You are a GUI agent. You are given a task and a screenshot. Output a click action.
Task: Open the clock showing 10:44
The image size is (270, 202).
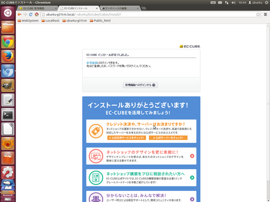click(242, 3)
